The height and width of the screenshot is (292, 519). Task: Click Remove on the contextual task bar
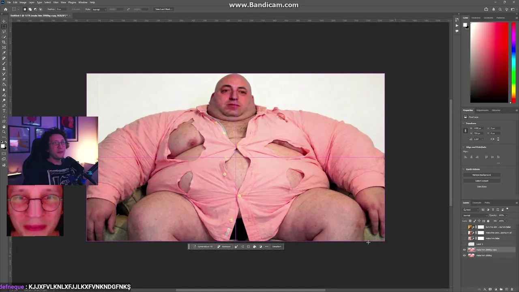coord(224,247)
